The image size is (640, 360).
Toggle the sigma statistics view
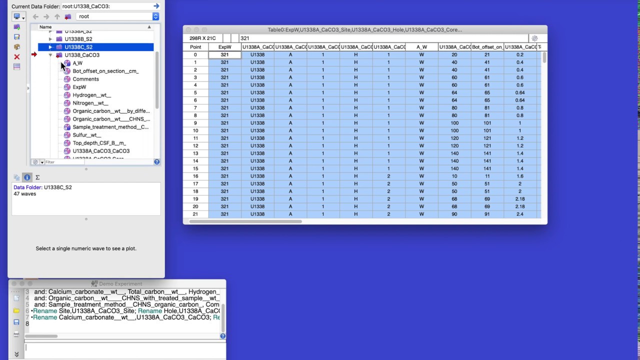click(x=37, y=177)
